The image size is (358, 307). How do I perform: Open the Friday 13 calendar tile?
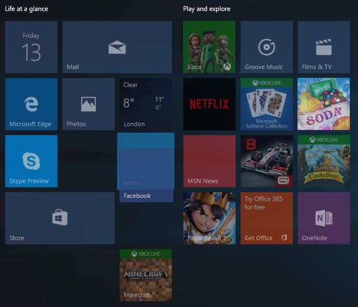(31, 47)
